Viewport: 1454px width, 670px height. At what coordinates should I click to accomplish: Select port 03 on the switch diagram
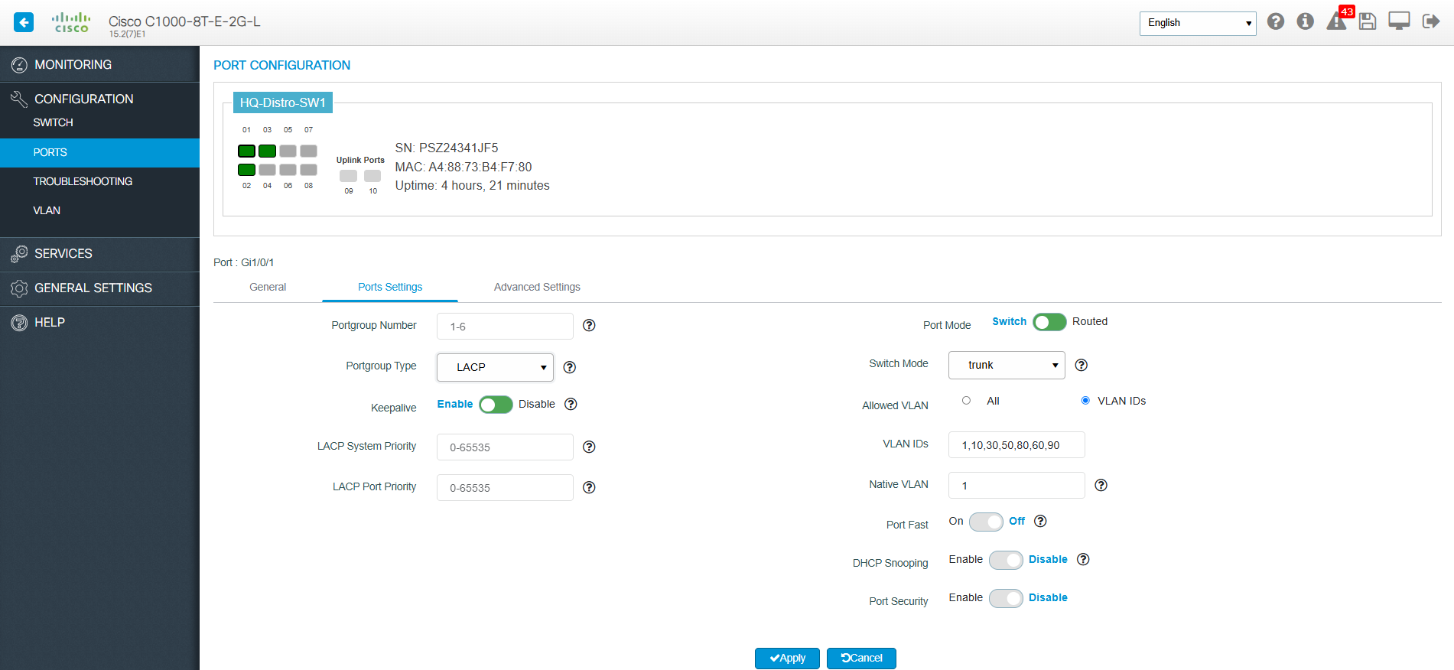pos(267,151)
